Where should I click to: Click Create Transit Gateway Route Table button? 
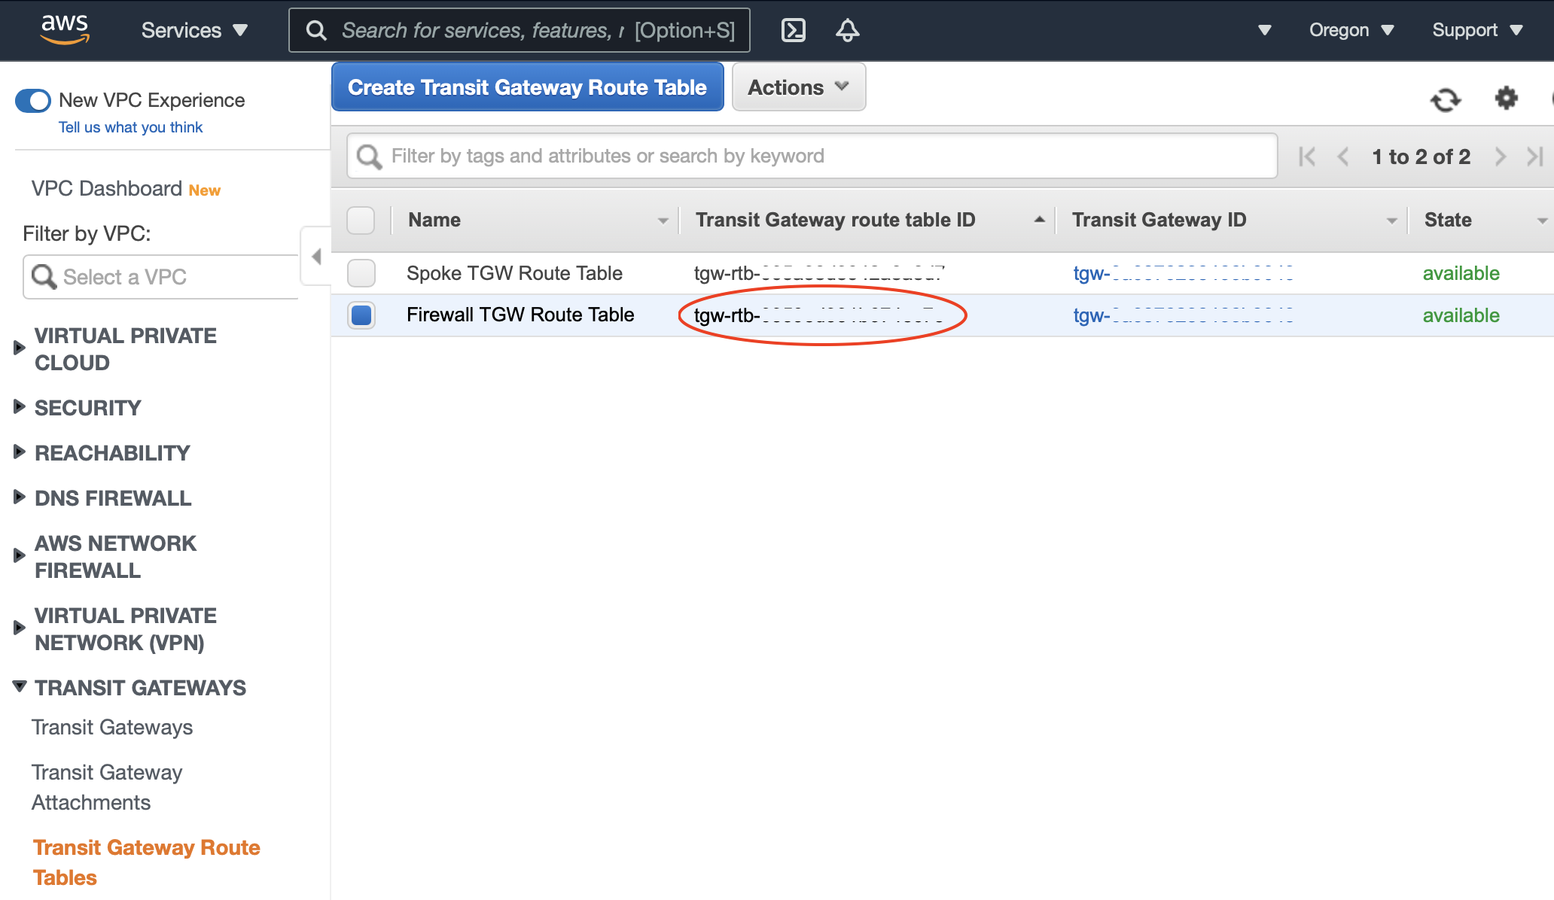click(527, 87)
